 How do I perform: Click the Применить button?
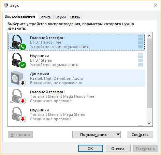coord(146,149)
